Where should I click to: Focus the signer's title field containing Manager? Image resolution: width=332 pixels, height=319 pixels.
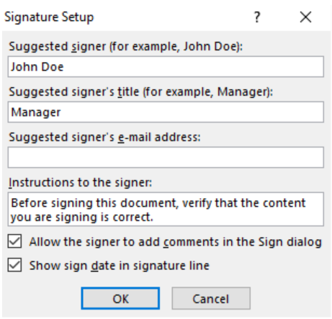166,112
